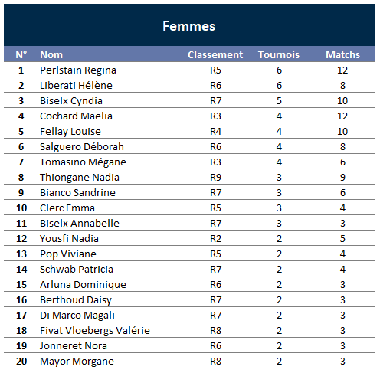Select the name Jonneret Nora
This screenshot has width=380, height=373.
tap(74, 345)
